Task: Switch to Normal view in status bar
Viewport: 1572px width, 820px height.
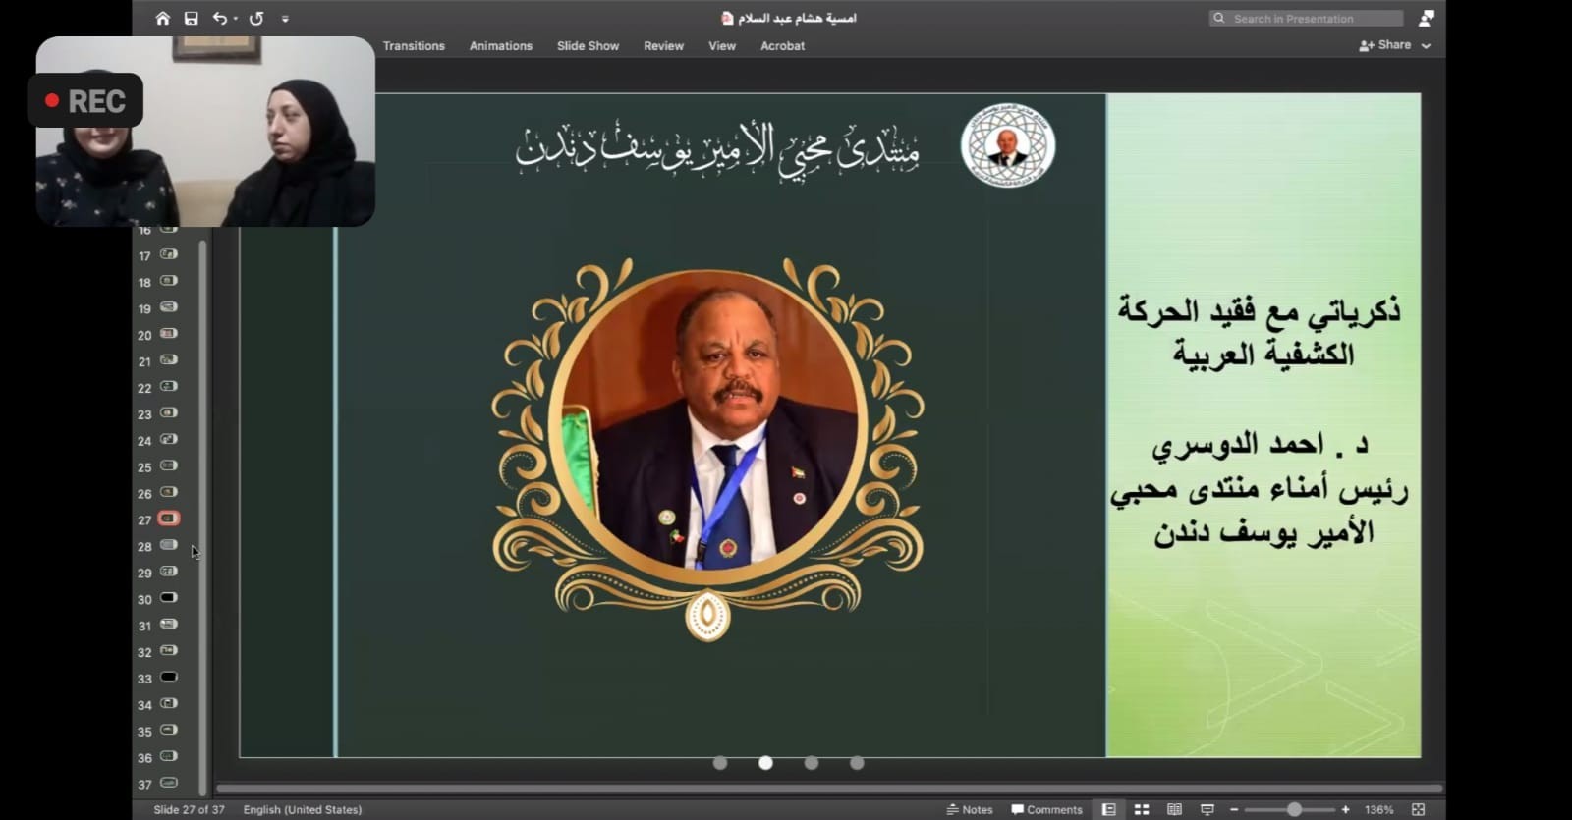Action: (1108, 809)
